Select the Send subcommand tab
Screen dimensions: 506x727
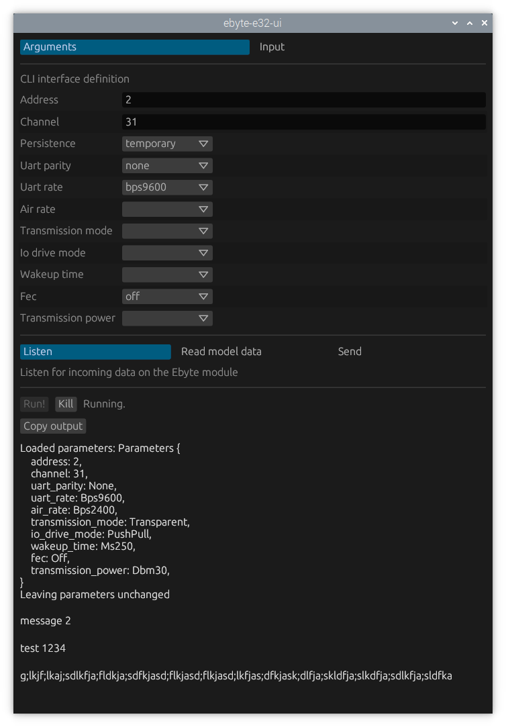(x=350, y=352)
